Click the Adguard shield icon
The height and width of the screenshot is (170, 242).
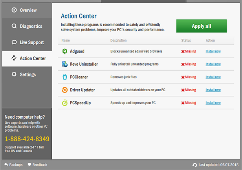coord(65,51)
